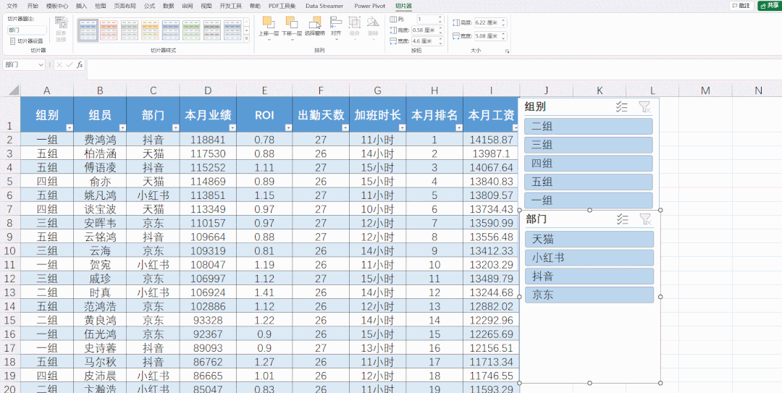Open the filter dropdown of 部门 column header
Viewport: 782px width, 393px height.
(175, 128)
